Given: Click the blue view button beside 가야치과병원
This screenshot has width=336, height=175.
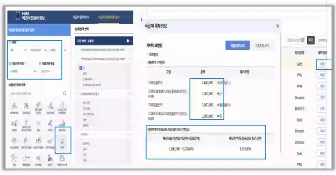Looking at the screenshot, I should coord(237,45).
